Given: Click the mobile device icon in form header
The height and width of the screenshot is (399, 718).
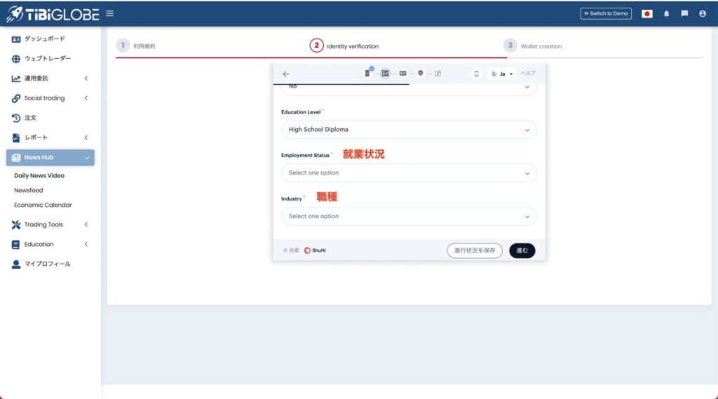Looking at the screenshot, I should pos(476,74).
